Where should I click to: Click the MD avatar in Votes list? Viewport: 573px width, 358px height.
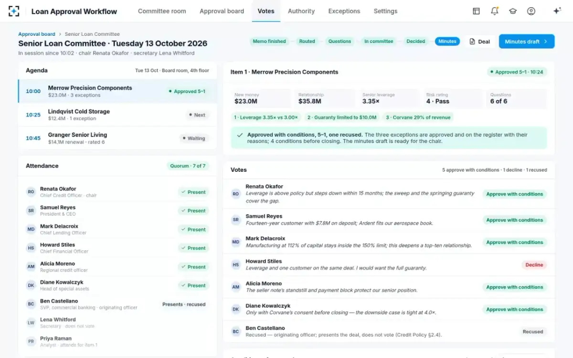tap(236, 242)
